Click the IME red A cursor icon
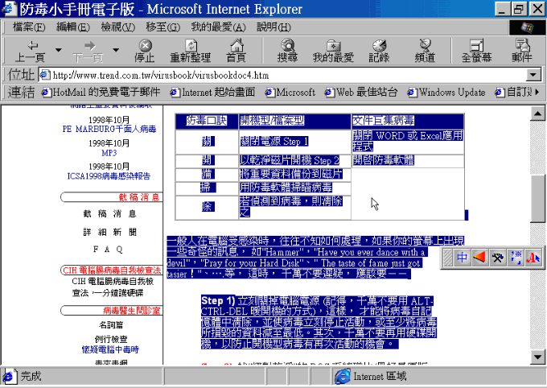Viewport: 547px width, 388px height. coord(533,258)
